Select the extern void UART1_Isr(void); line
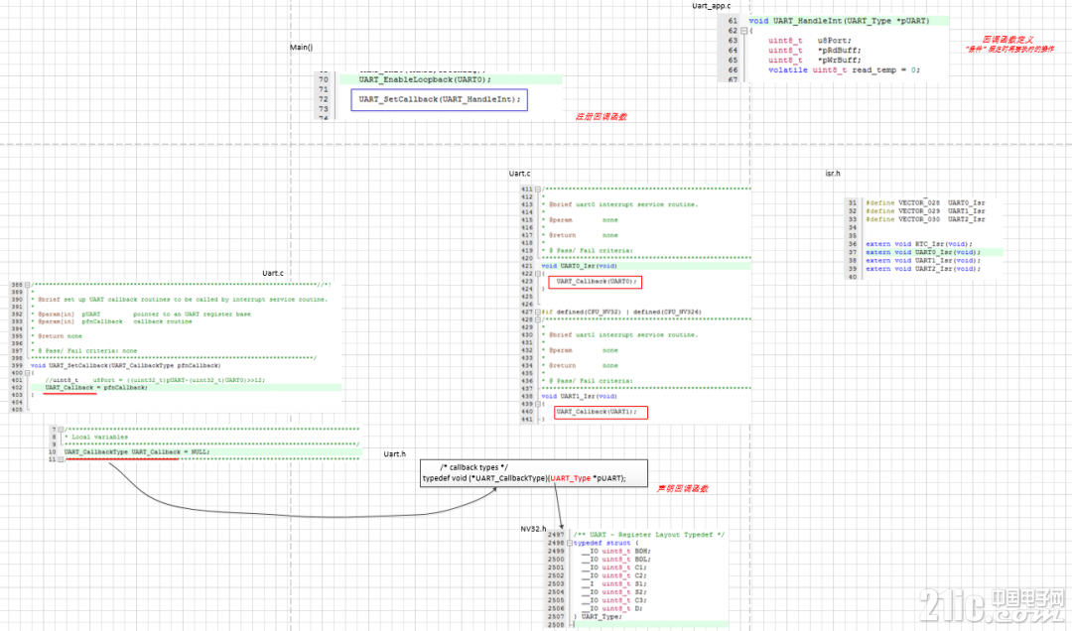 click(923, 261)
